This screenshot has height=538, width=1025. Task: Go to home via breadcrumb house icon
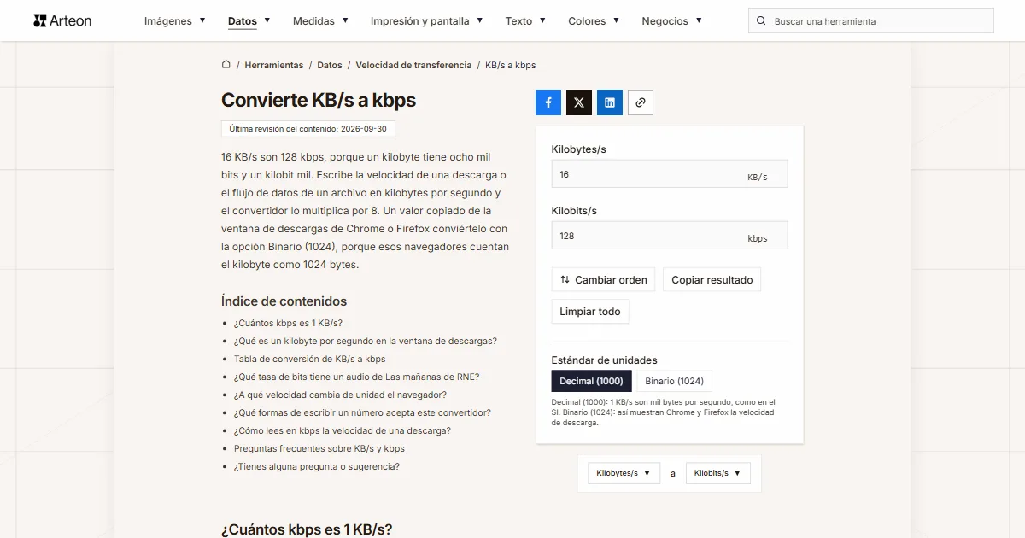click(x=226, y=64)
